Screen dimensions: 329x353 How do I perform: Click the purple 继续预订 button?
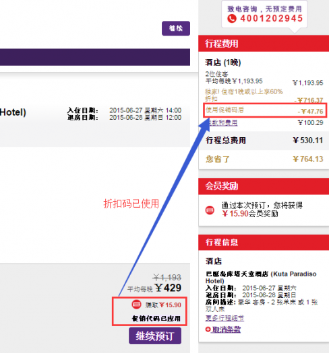[155, 336]
